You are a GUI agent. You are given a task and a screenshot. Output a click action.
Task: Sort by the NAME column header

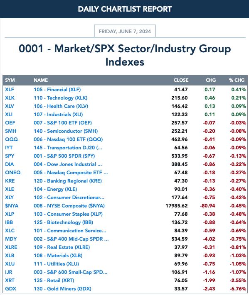41,80
